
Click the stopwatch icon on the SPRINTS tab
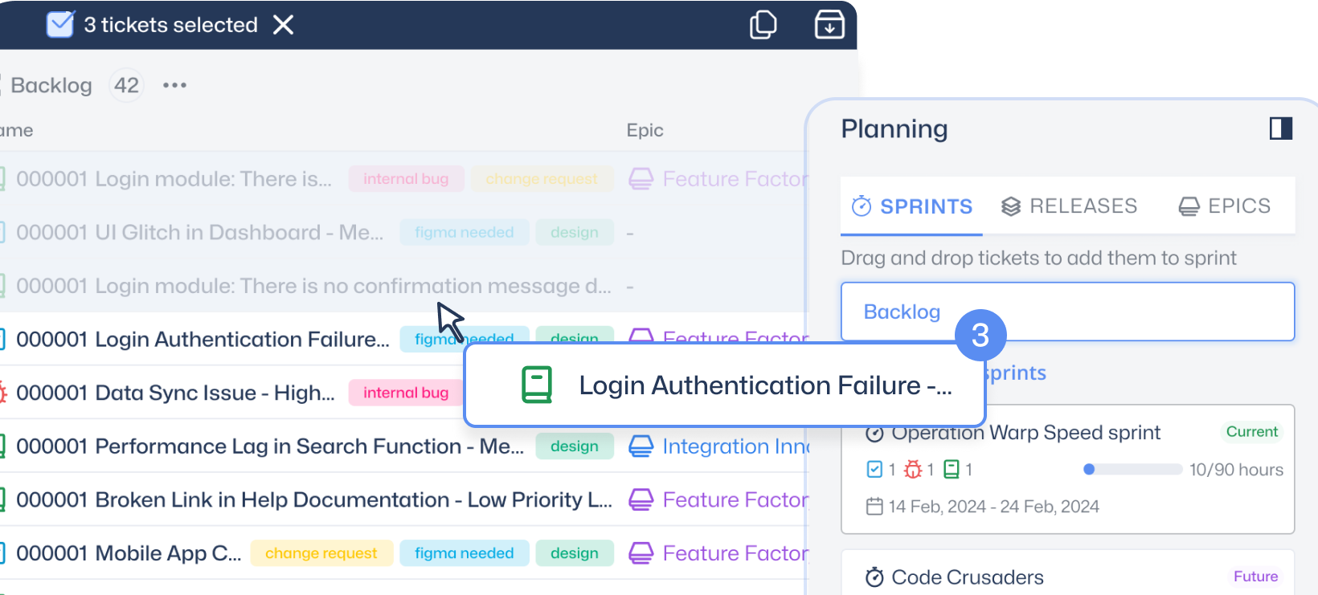(862, 206)
